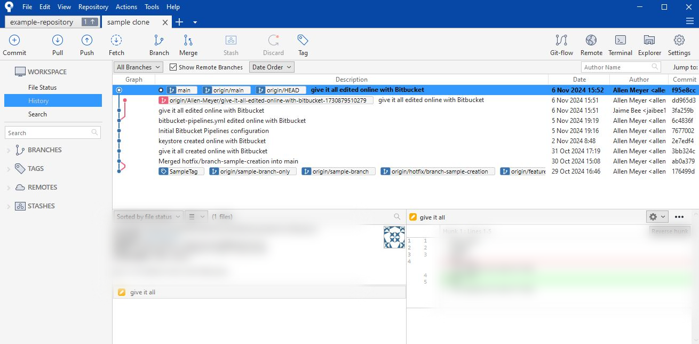
Task: Click the three-dots diff options icon
Action: tap(679, 217)
